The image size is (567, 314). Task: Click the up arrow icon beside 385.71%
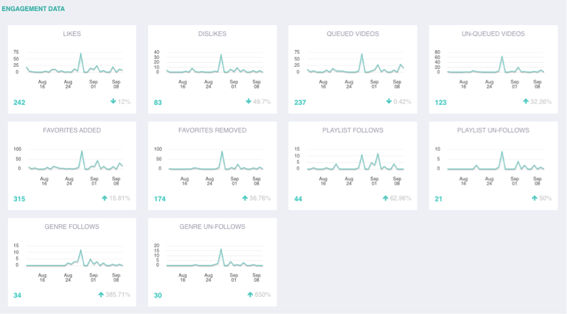[101, 295]
